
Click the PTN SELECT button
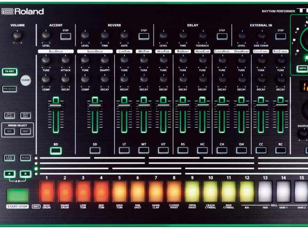(x=9, y=89)
